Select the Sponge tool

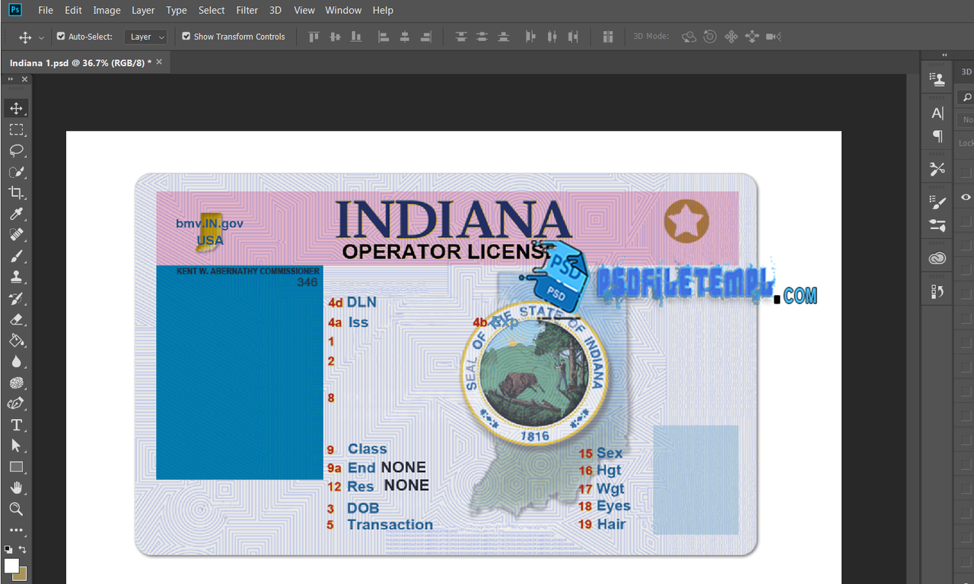[x=16, y=382]
